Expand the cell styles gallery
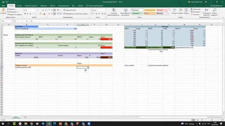Viewport: 225px width, 126px height. pyautogui.click(x=169, y=14)
